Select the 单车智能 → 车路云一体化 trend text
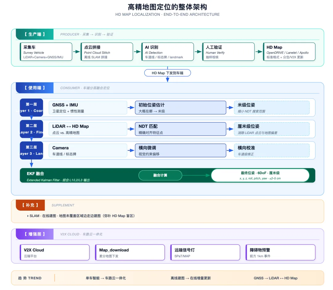 pos(106,278)
